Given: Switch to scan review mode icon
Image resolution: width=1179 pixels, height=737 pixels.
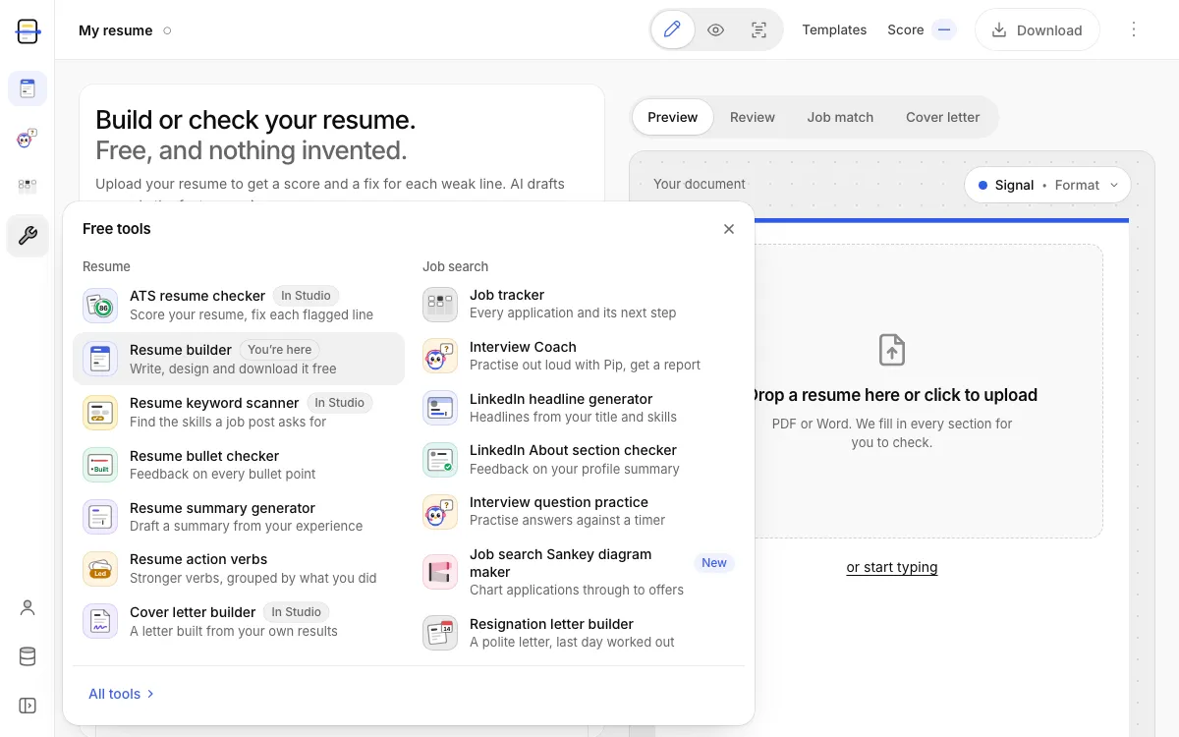Looking at the screenshot, I should 759,29.
